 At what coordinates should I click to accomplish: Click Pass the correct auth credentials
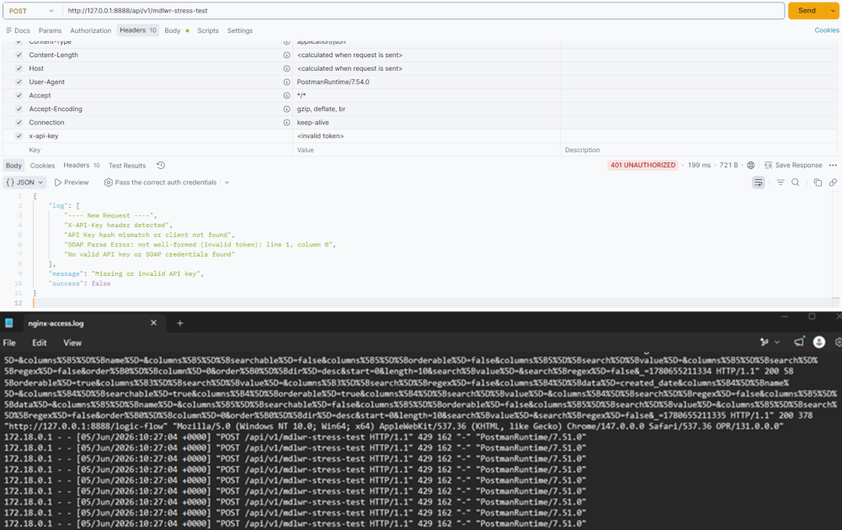165,183
